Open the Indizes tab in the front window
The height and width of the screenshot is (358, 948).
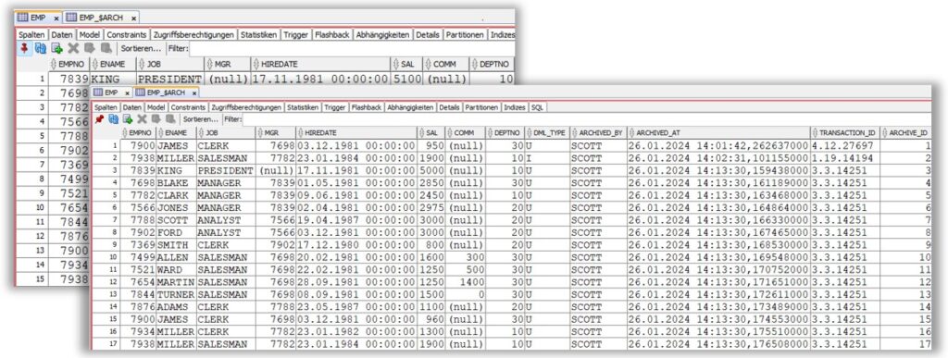point(515,107)
